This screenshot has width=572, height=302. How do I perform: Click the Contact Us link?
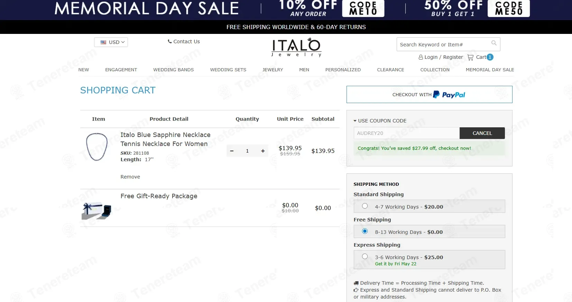pyautogui.click(x=186, y=42)
